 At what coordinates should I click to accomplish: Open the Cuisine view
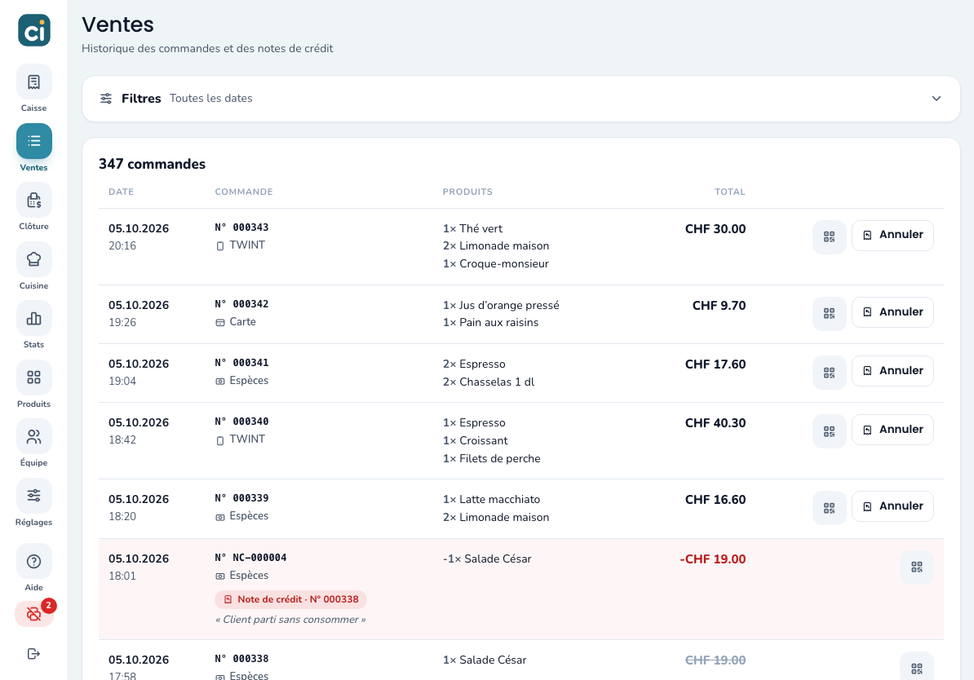(x=33, y=267)
